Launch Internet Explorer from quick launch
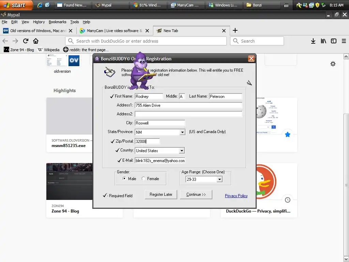 coord(40,5)
